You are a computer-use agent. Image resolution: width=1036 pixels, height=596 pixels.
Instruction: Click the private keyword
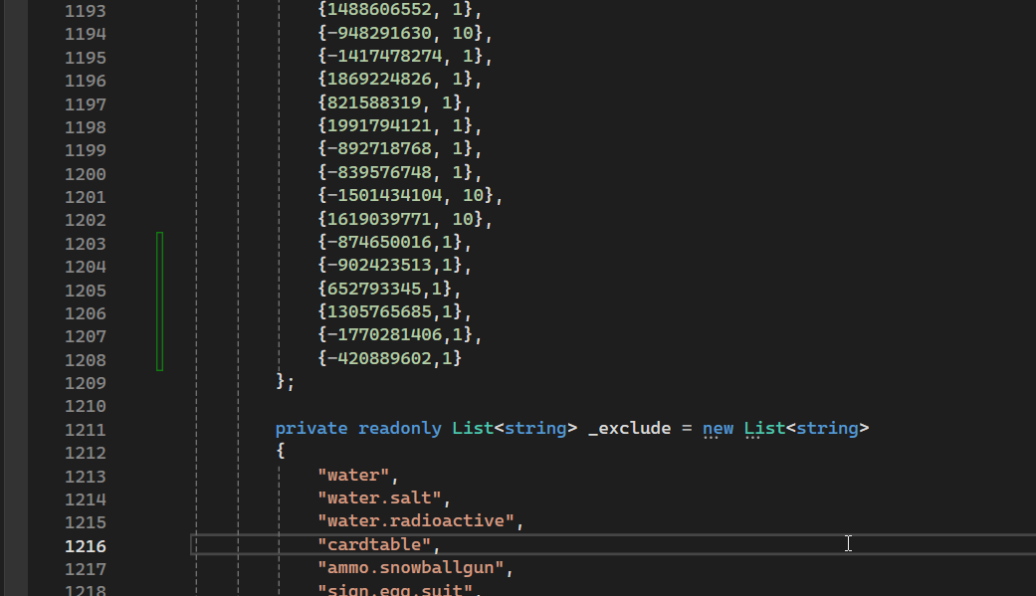pyautogui.click(x=311, y=429)
